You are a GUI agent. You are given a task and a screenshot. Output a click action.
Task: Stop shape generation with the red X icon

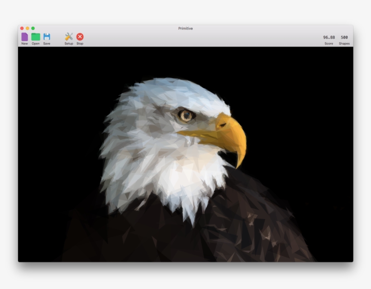[80, 36]
